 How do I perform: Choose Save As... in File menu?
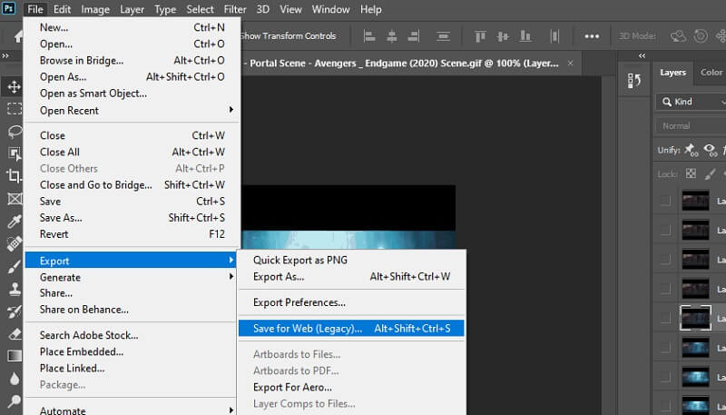(x=132, y=218)
